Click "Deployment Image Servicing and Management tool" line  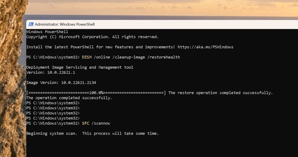[x=80, y=67]
